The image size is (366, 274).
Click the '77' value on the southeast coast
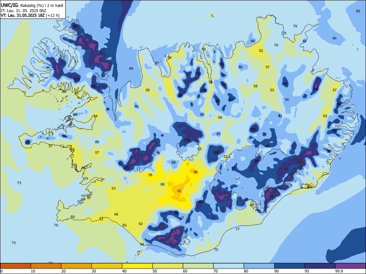pyautogui.click(x=238, y=229)
